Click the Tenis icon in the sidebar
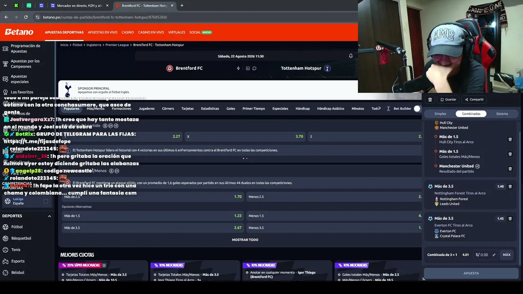Screen dimensions: 523x294 coord(5,250)
